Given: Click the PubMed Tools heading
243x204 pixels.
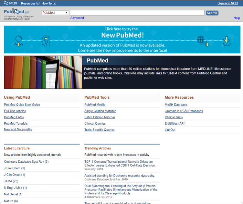Looking at the screenshot, I should [x=97, y=97].
